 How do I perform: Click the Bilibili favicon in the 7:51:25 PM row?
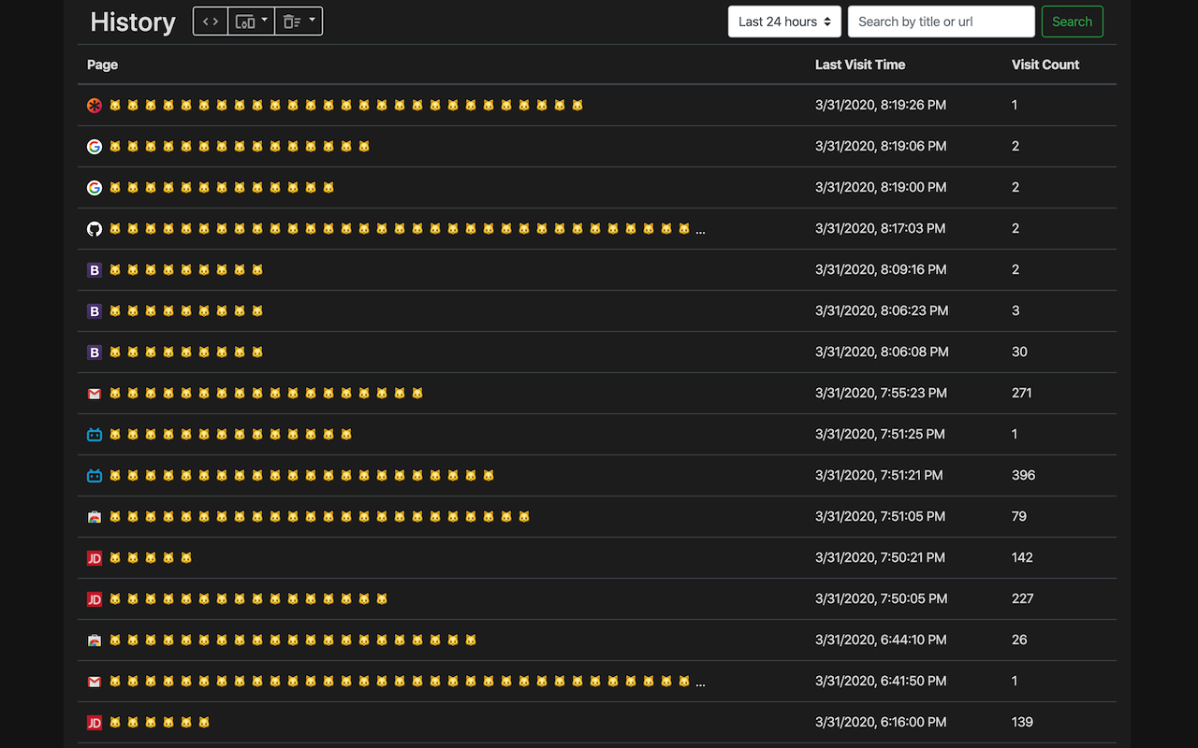pyautogui.click(x=95, y=435)
